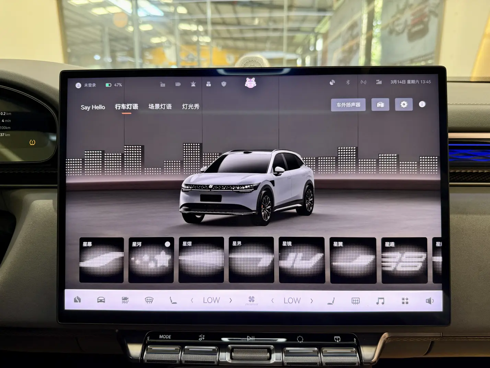Toggle the driver seat heating icon
The image size is (490, 368).
click(173, 300)
